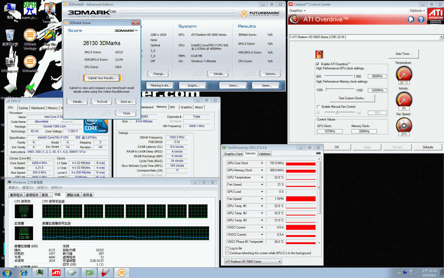Open the Options menu in Task Manager
The height and width of the screenshot is (278, 444).
[x=28, y=188]
